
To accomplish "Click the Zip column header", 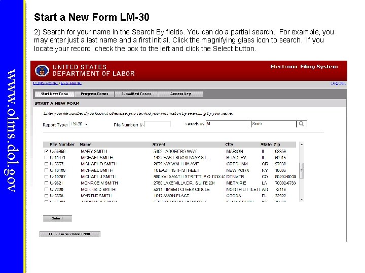I will pos(277,145).
